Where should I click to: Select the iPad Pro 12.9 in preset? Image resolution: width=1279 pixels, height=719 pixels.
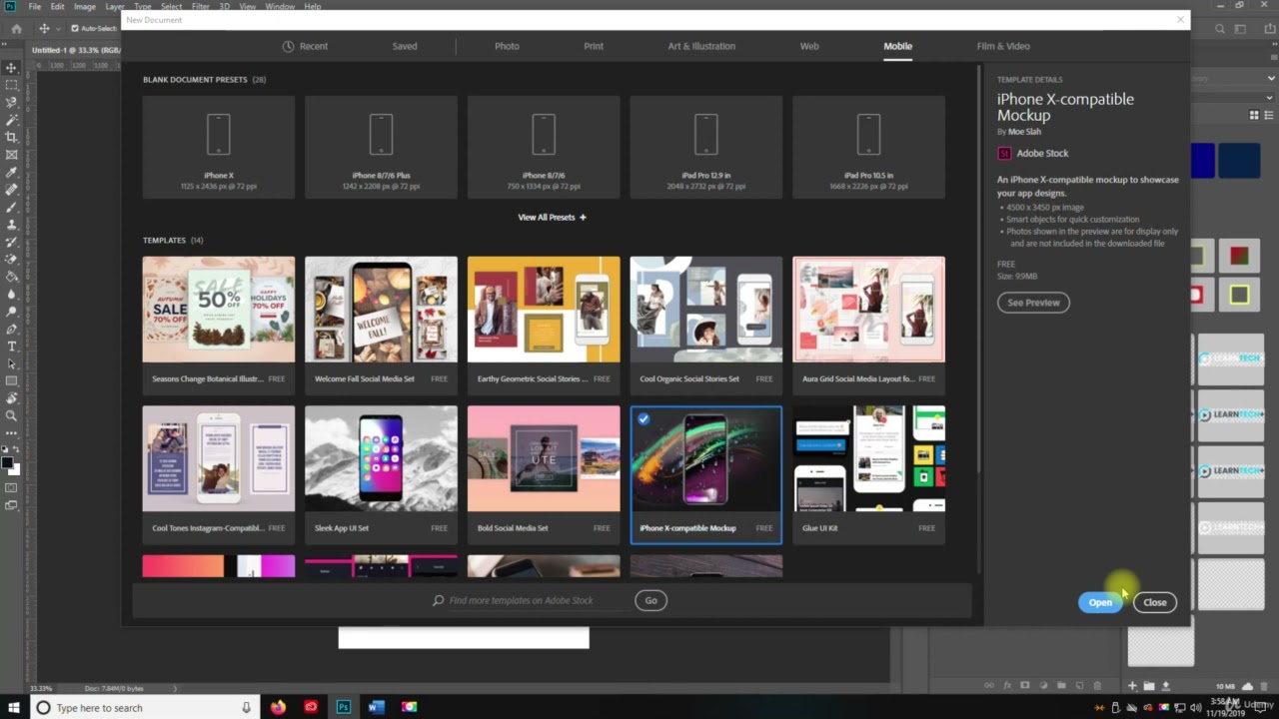click(x=705, y=147)
